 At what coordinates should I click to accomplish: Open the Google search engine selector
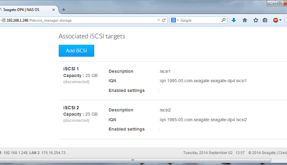(x=175, y=20)
